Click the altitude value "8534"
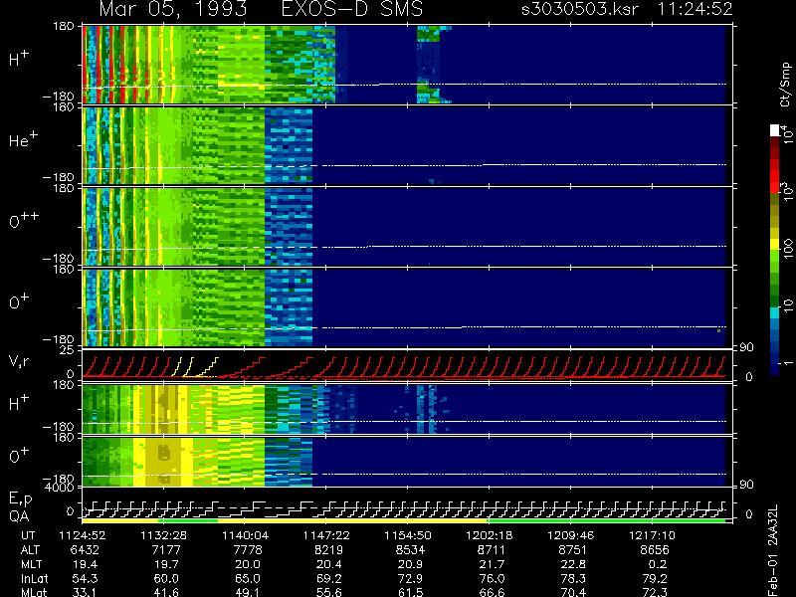The image size is (796, 597). click(410, 550)
